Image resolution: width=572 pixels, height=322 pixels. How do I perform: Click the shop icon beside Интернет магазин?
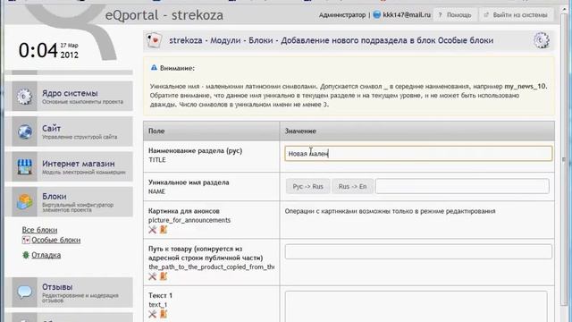[x=24, y=167]
